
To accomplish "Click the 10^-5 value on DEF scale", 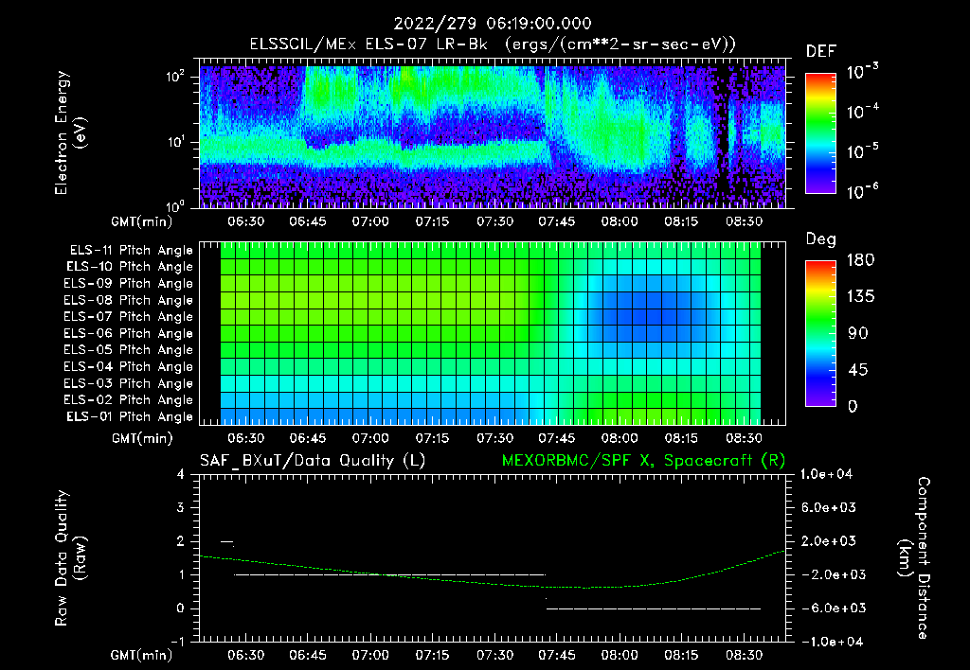I will pyautogui.click(x=862, y=151).
